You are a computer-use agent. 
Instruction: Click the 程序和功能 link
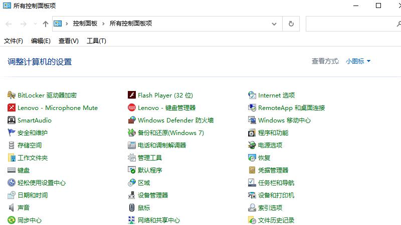pos(273,132)
